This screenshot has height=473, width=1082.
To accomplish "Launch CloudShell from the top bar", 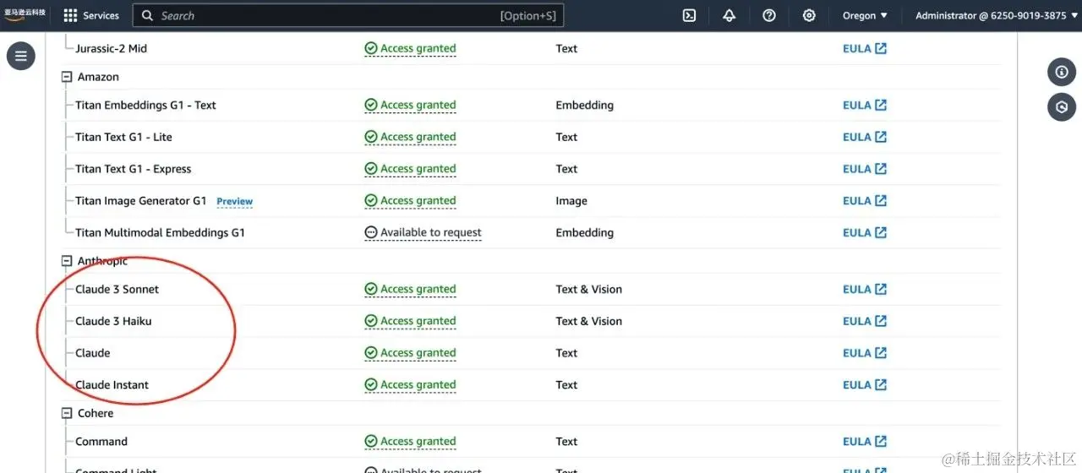I will pyautogui.click(x=690, y=15).
